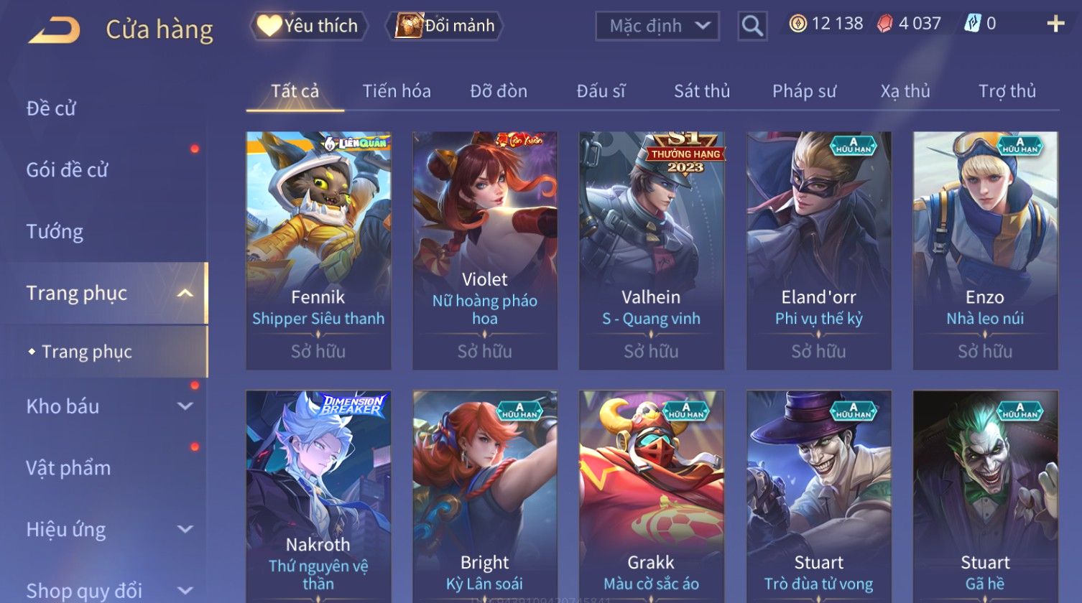
Task: Open the Mặc định sort dropdown
Action: pos(657,26)
